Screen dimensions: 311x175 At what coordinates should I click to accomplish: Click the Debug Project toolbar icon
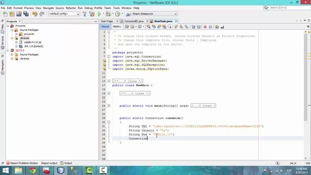pyautogui.click(x=108, y=14)
